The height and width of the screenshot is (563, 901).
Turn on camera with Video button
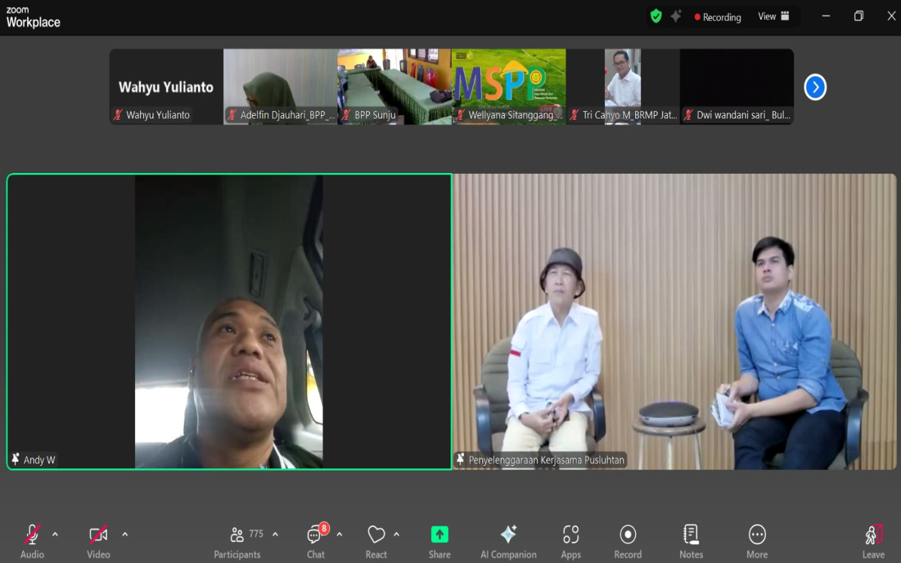coord(98,540)
